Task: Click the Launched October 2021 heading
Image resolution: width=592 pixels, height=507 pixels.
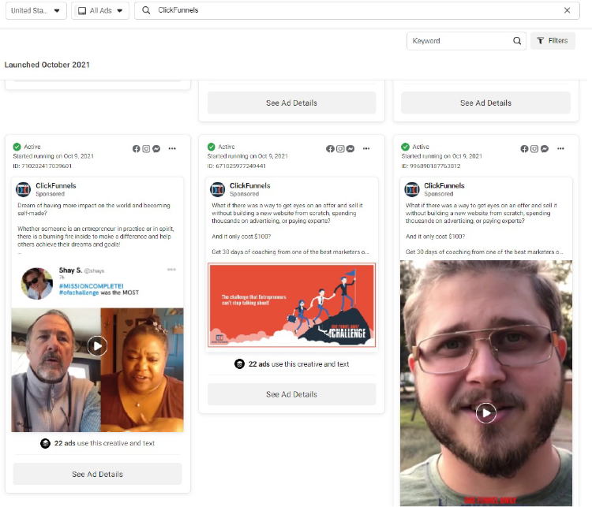Action: [47, 65]
